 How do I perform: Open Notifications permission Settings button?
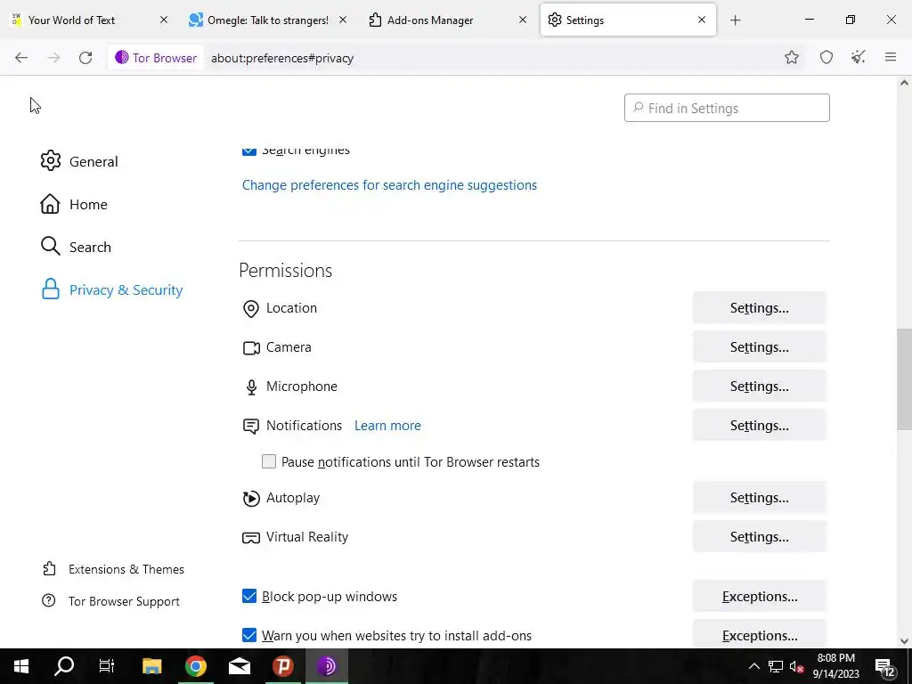pos(759,425)
